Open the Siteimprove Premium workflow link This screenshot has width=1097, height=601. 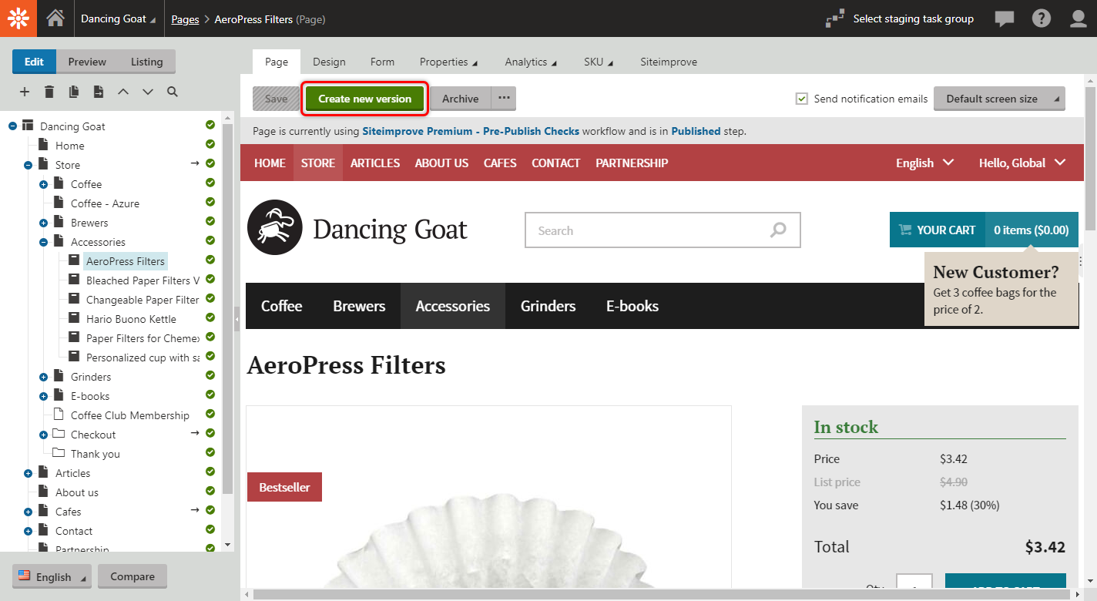471,131
